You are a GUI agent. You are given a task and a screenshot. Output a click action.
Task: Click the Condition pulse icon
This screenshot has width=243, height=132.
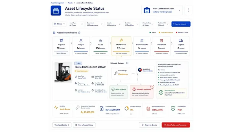click(x=56, y=107)
